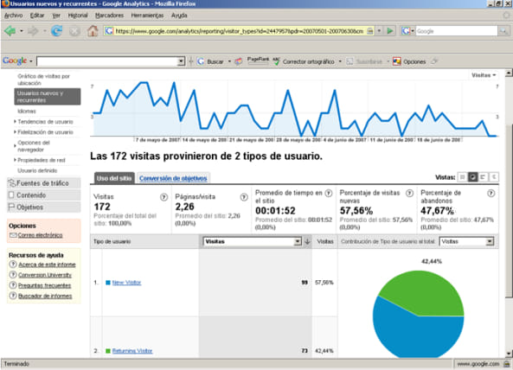
Task: Click the green Go arrow next to address bar
Action: [x=390, y=31]
